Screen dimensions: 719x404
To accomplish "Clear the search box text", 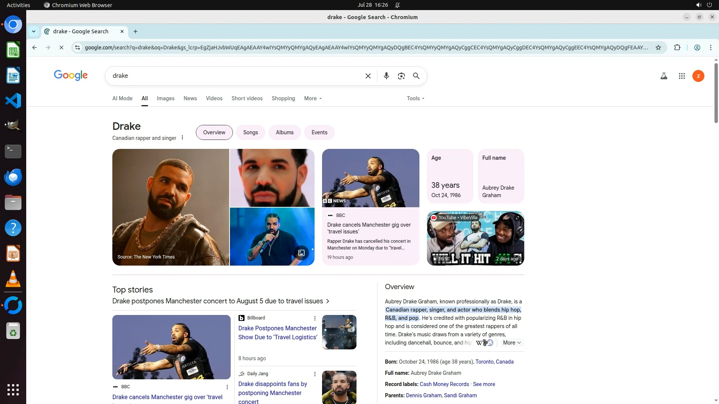I will [x=368, y=76].
